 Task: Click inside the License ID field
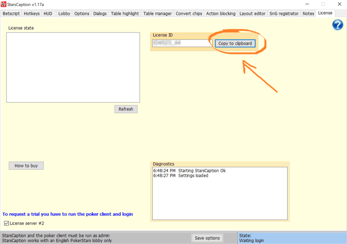click(182, 43)
